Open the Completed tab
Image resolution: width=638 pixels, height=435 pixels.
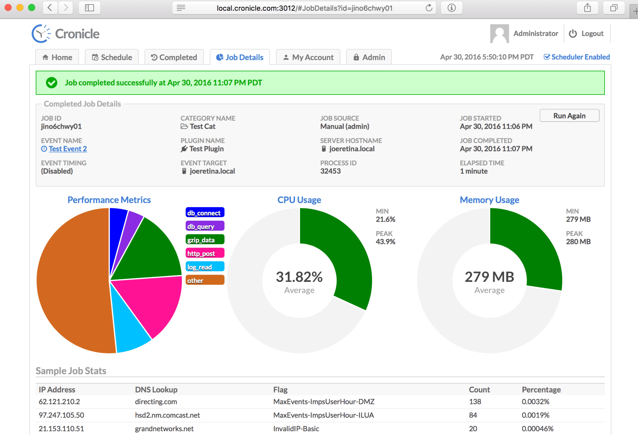[174, 57]
